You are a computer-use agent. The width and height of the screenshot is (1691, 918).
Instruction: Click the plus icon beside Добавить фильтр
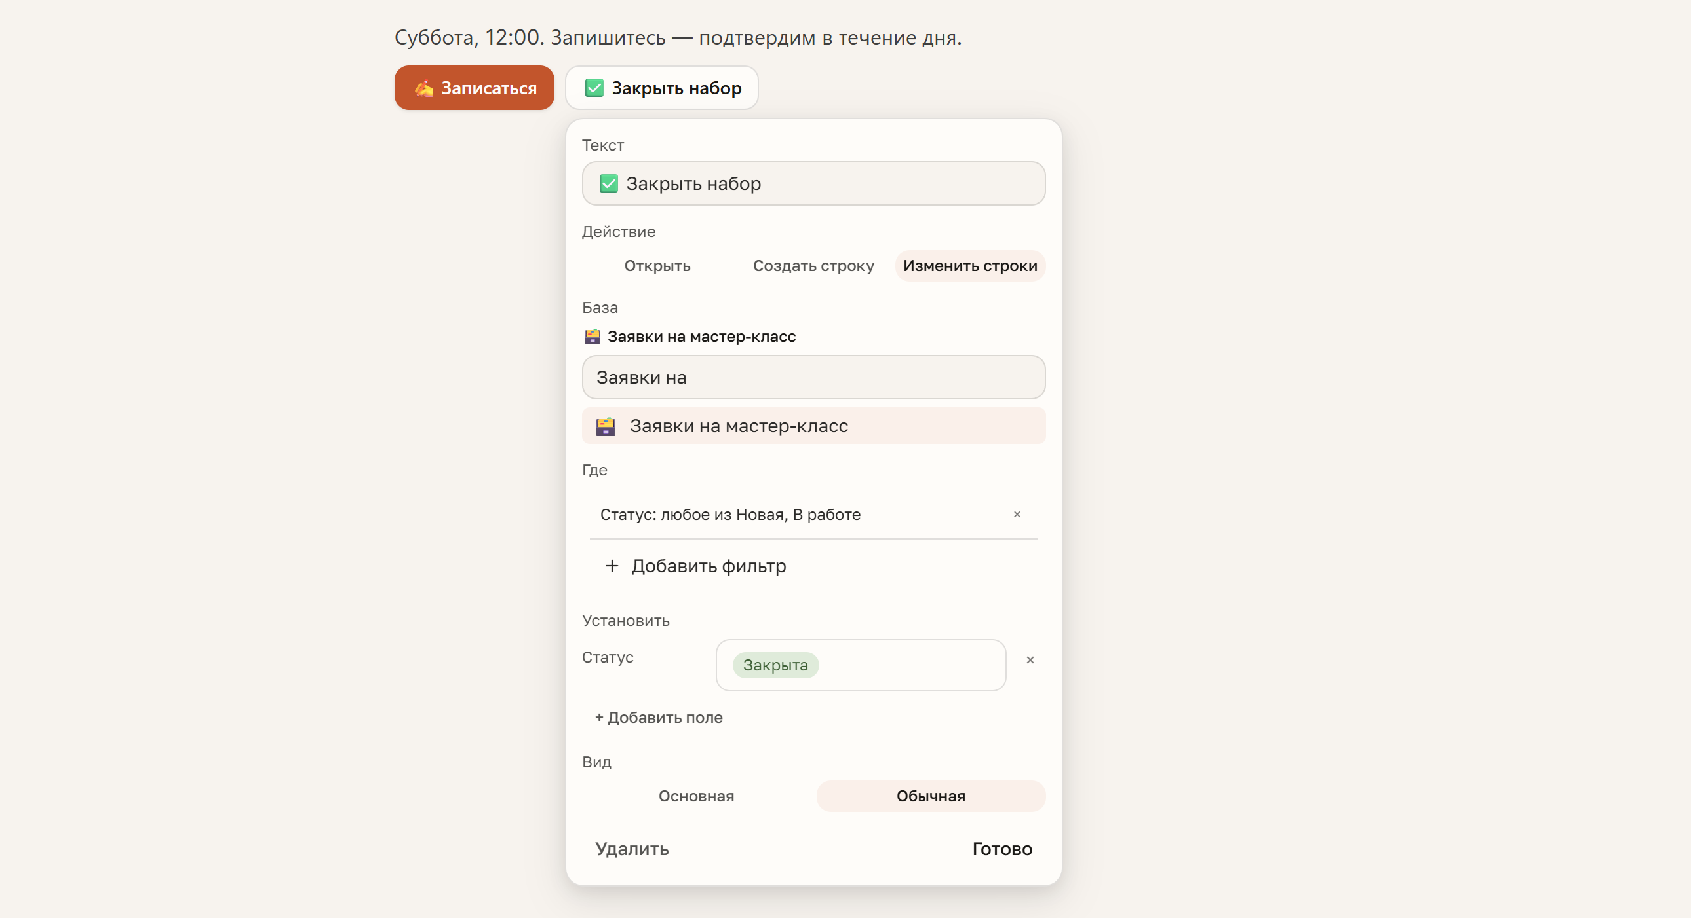[x=612, y=565]
